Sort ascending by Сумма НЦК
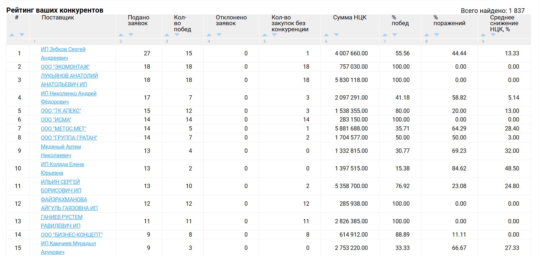Image resolution: width=540 pixels, height=256 pixels. tap(326, 35)
